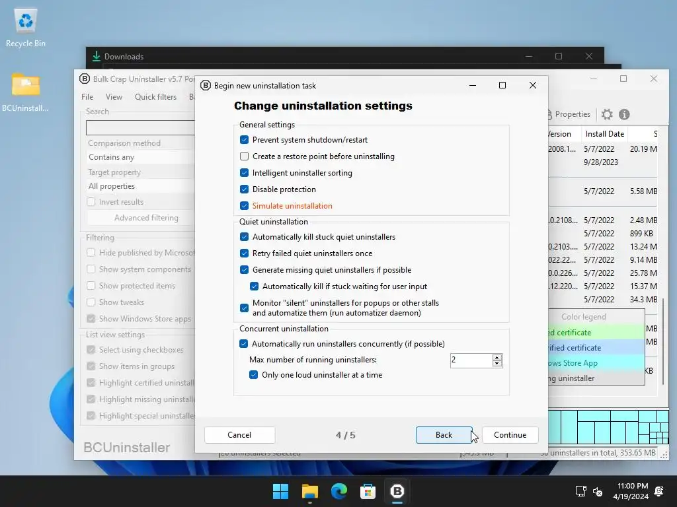Select the BCUninstaller folder on the desktop

click(26, 91)
